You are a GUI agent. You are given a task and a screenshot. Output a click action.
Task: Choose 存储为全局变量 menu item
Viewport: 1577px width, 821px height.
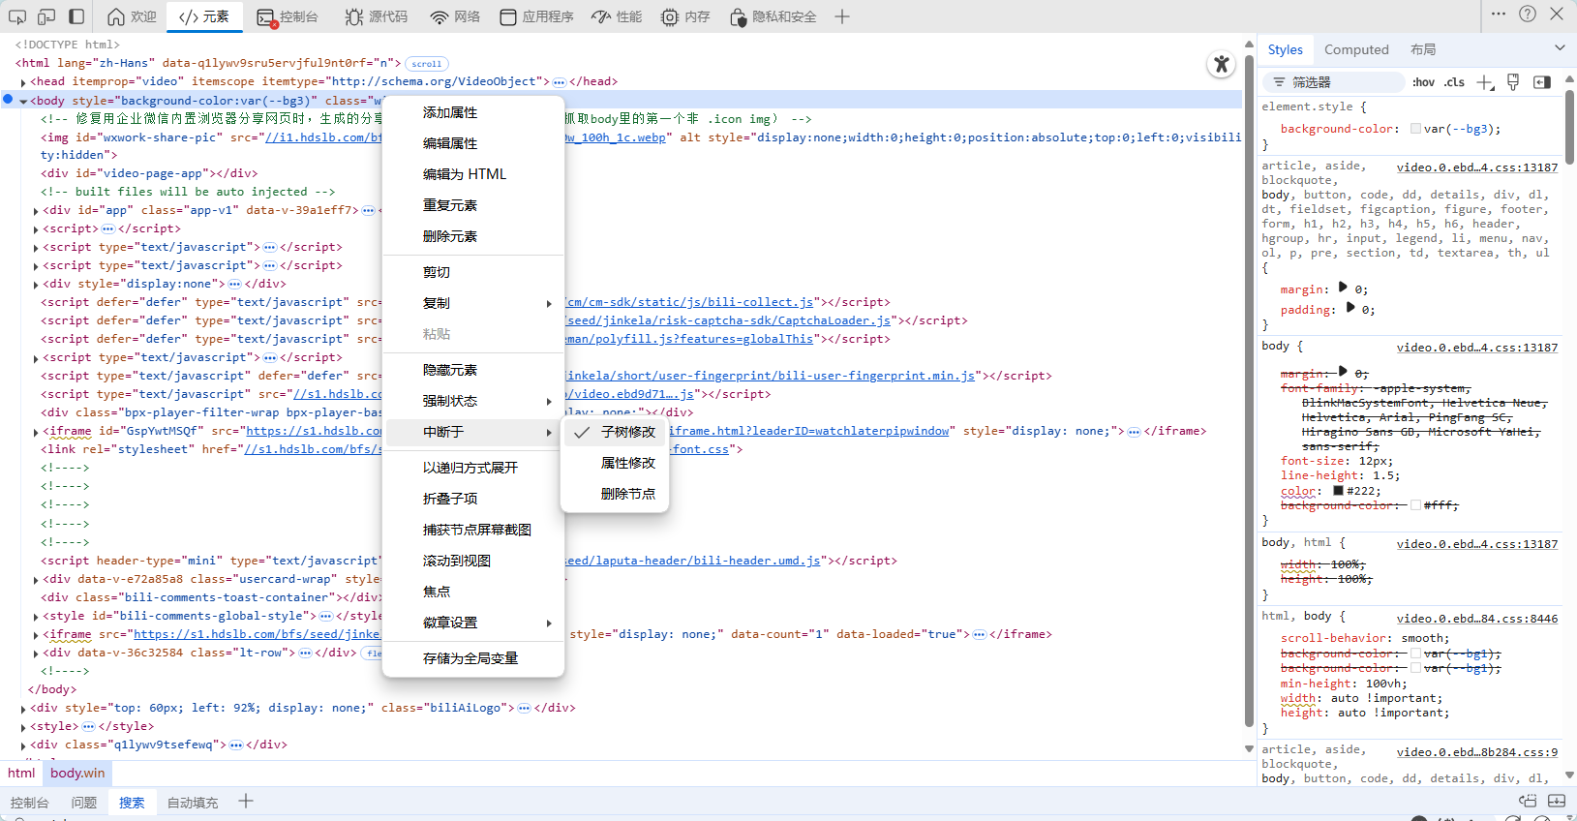(x=473, y=658)
